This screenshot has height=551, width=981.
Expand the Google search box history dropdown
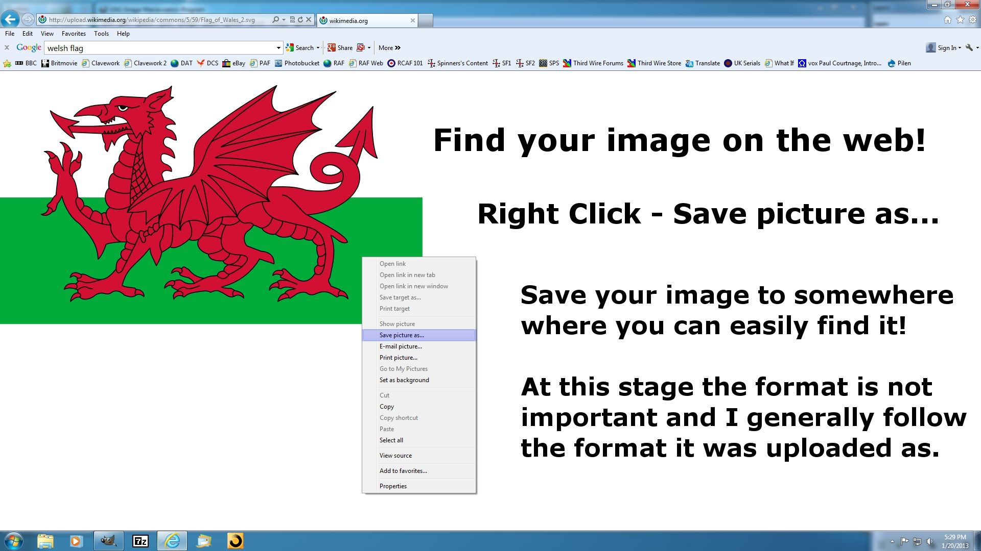[278, 48]
